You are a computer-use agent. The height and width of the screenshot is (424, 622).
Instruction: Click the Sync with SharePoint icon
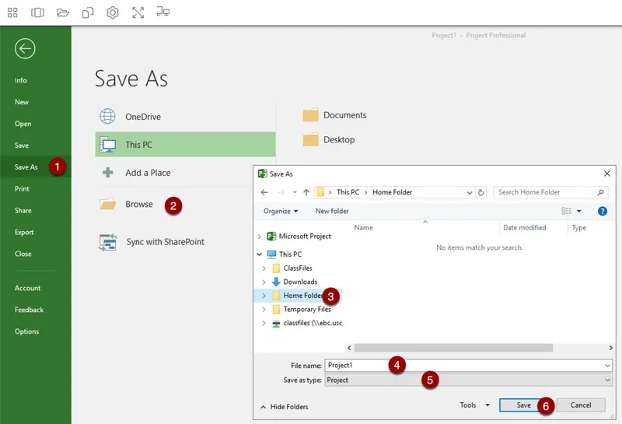(x=107, y=242)
